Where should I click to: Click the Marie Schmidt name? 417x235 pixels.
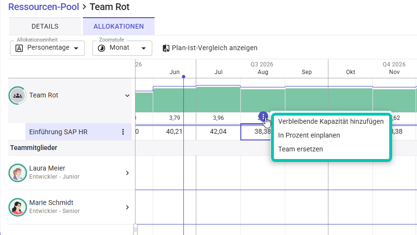point(51,203)
